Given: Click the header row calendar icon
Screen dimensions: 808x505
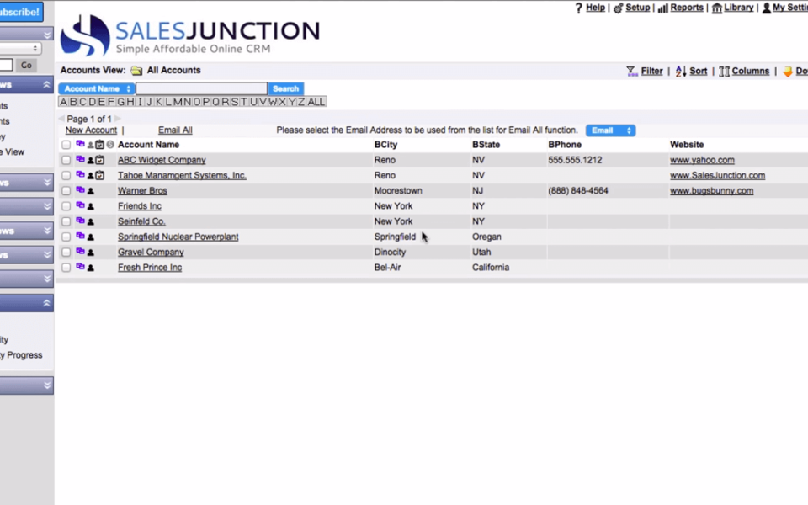Looking at the screenshot, I should coord(100,144).
